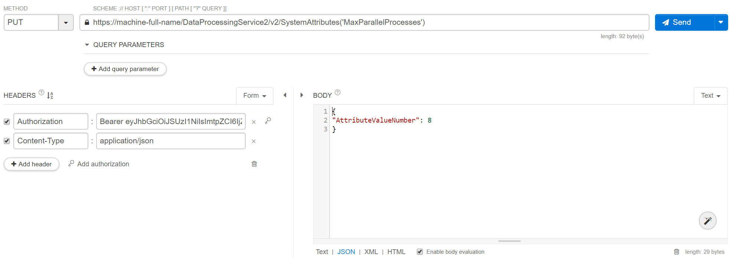Edit the Bearer token value field
The height and width of the screenshot is (260, 730).
(171, 121)
